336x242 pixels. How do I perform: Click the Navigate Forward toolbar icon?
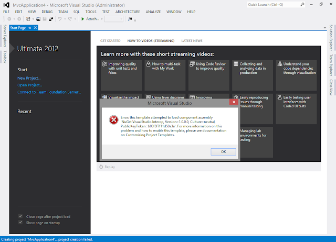[19, 19]
